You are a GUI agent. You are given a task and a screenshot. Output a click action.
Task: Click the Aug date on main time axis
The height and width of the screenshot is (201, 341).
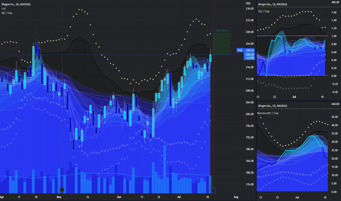(x=236, y=197)
